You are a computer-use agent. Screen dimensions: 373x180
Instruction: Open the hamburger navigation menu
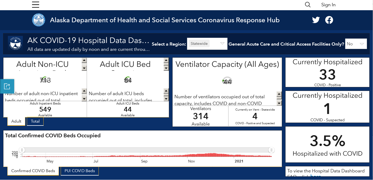click(x=35, y=5)
